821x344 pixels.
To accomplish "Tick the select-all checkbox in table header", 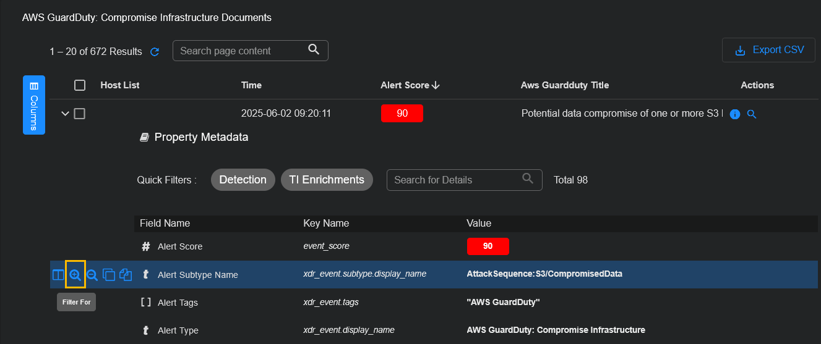I will (x=80, y=85).
